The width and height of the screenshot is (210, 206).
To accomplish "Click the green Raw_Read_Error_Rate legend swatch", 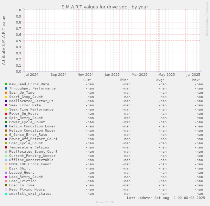I will (x=6, y=84).
